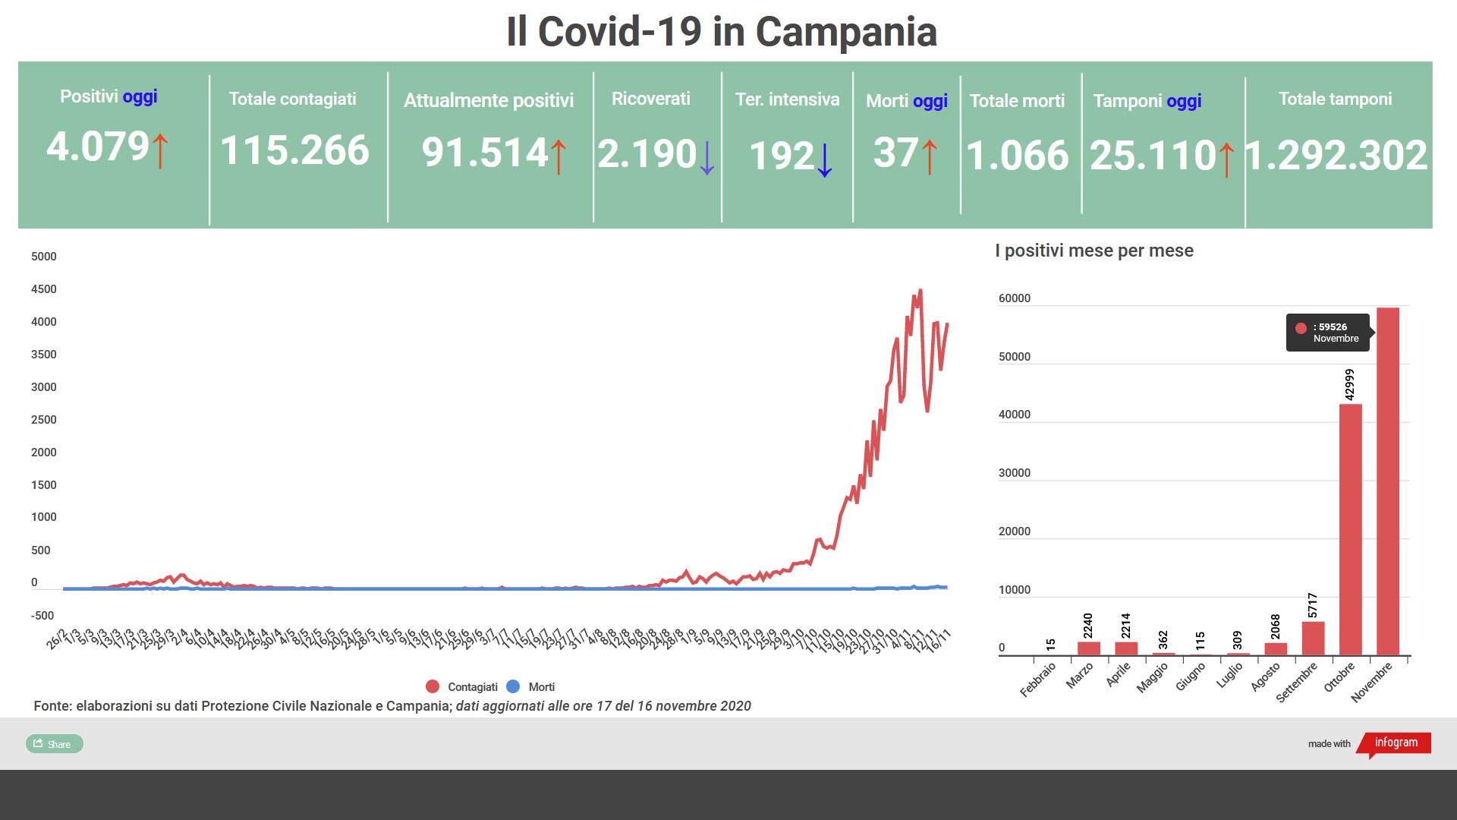This screenshot has width=1457, height=820.
Task: Click the share icon inside Share button
Action: tap(38, 744)
